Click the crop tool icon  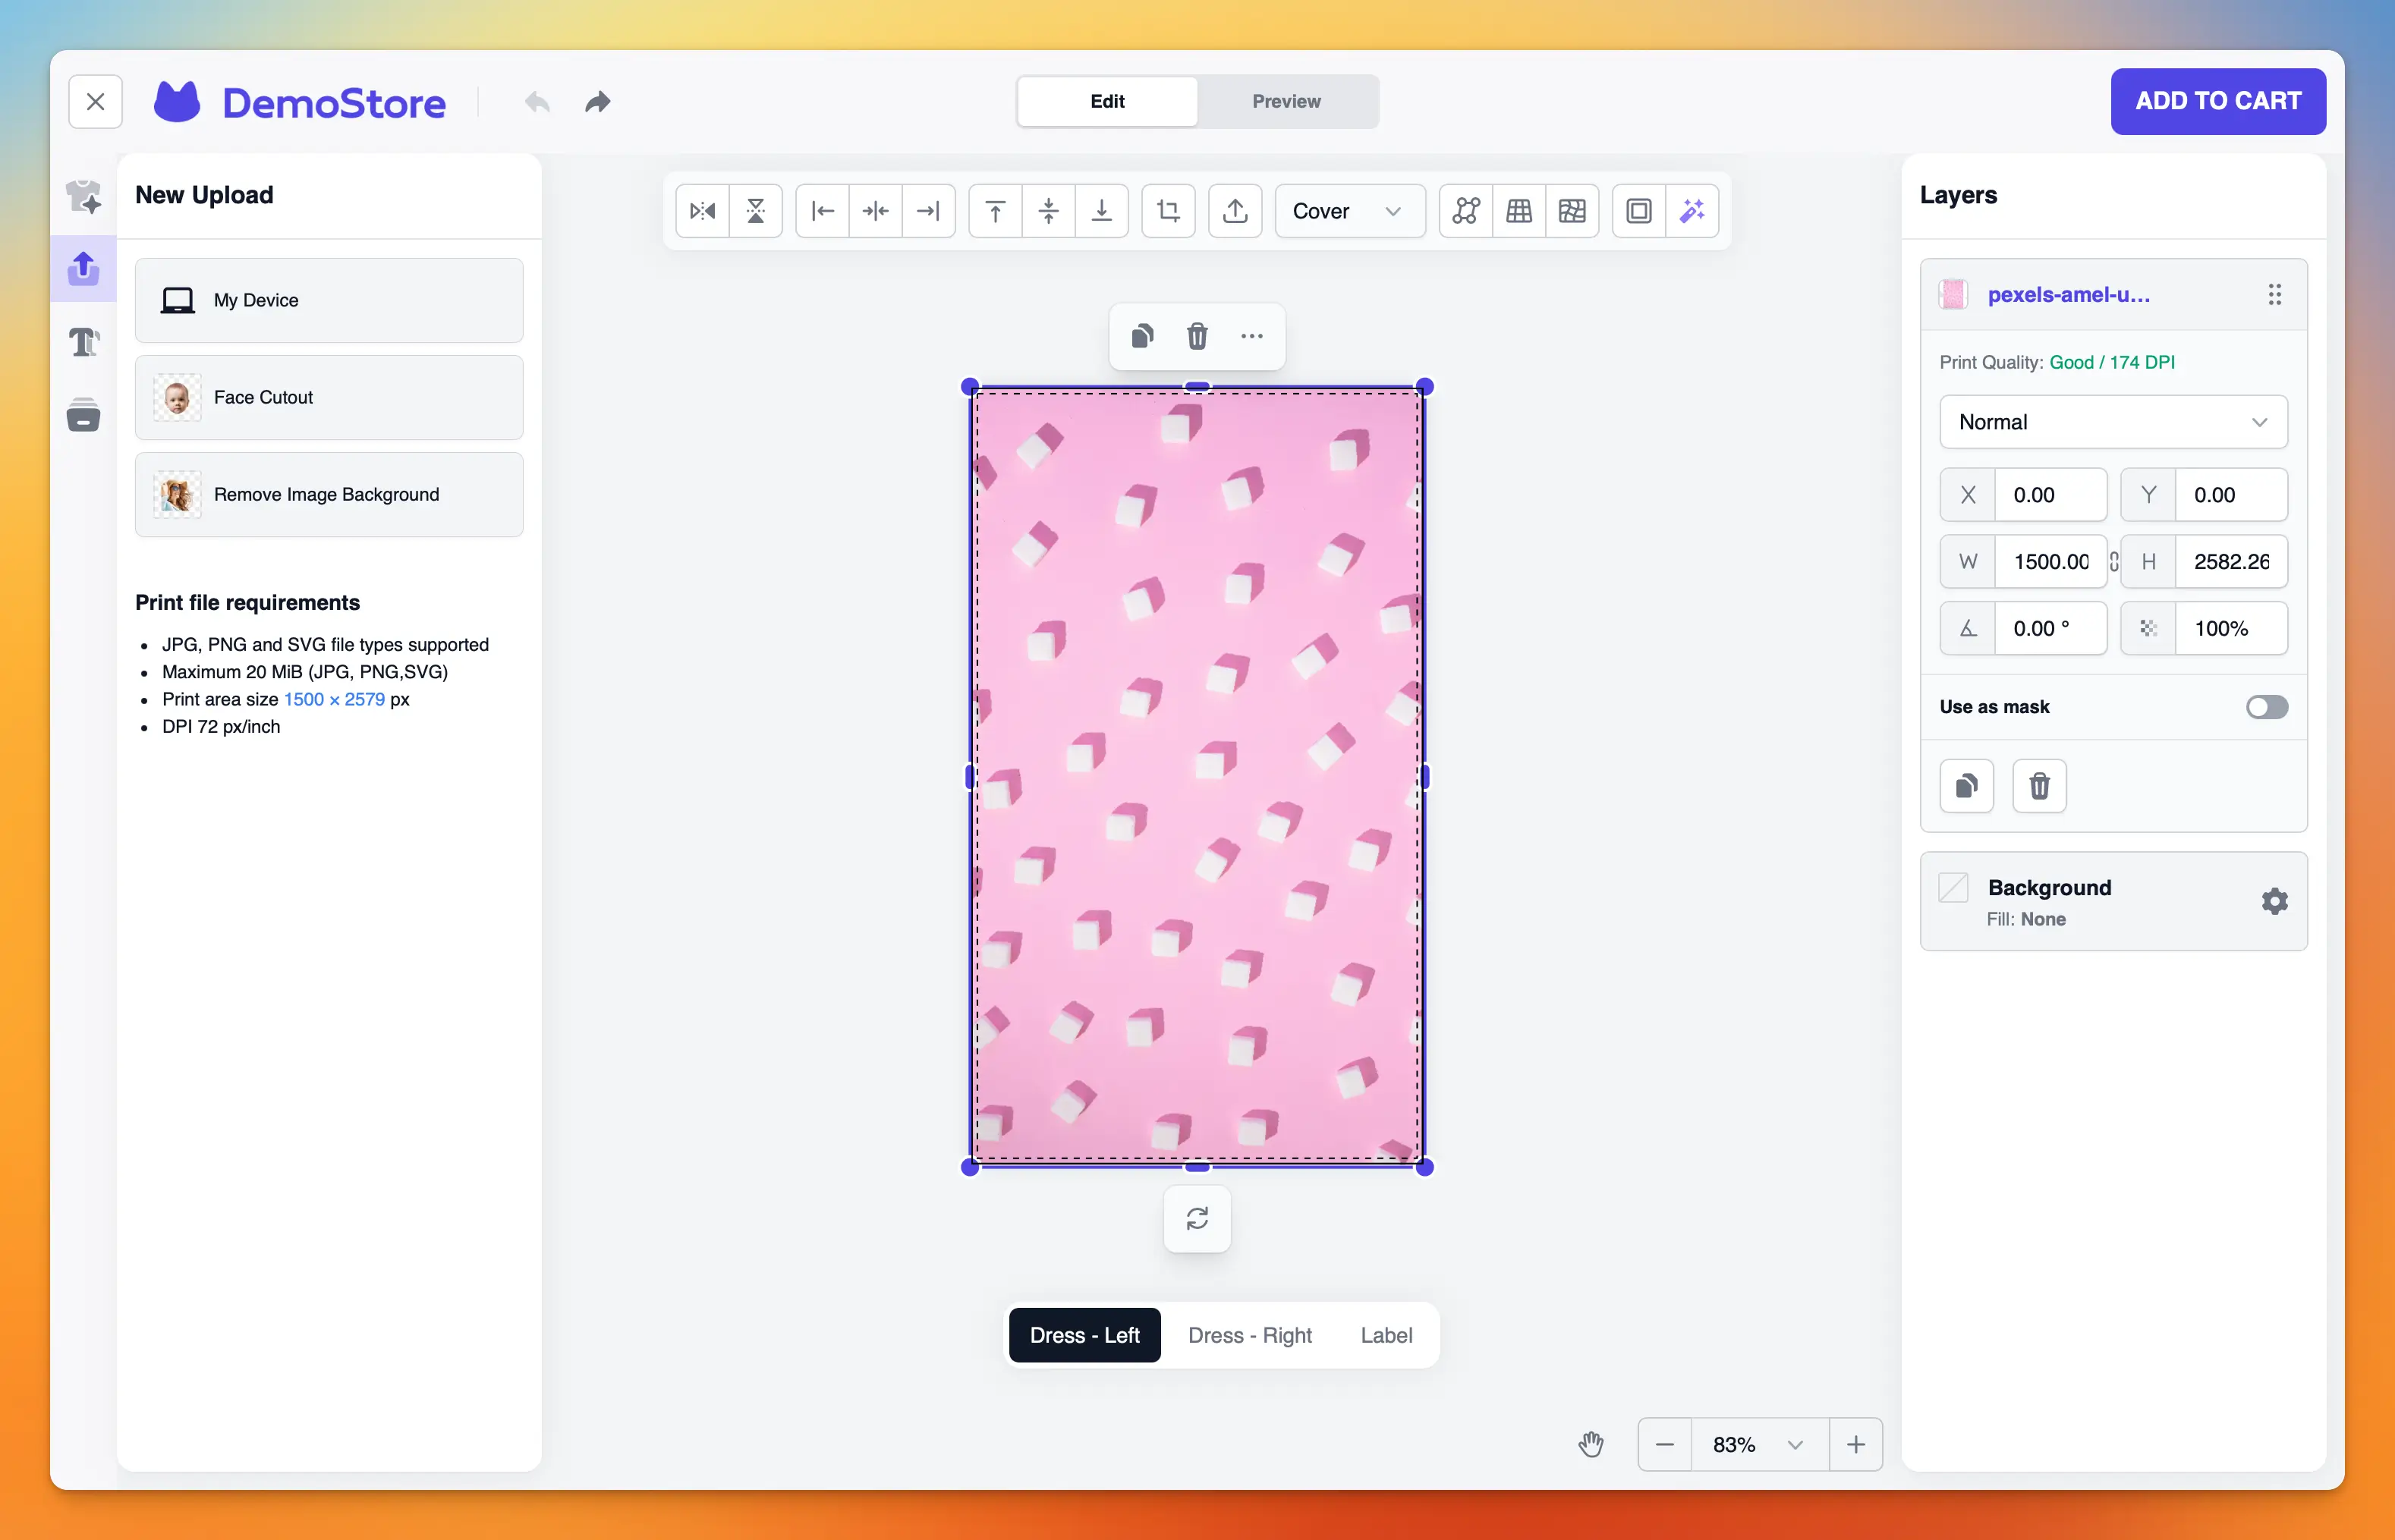coord(1167,211)
